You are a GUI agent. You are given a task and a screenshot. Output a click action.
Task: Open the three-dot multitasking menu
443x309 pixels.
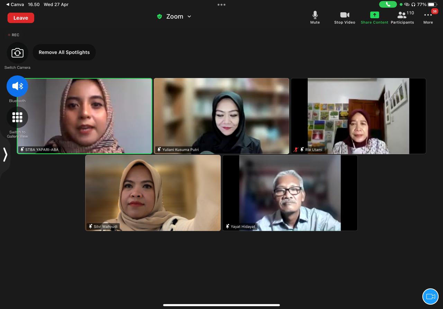221,5
